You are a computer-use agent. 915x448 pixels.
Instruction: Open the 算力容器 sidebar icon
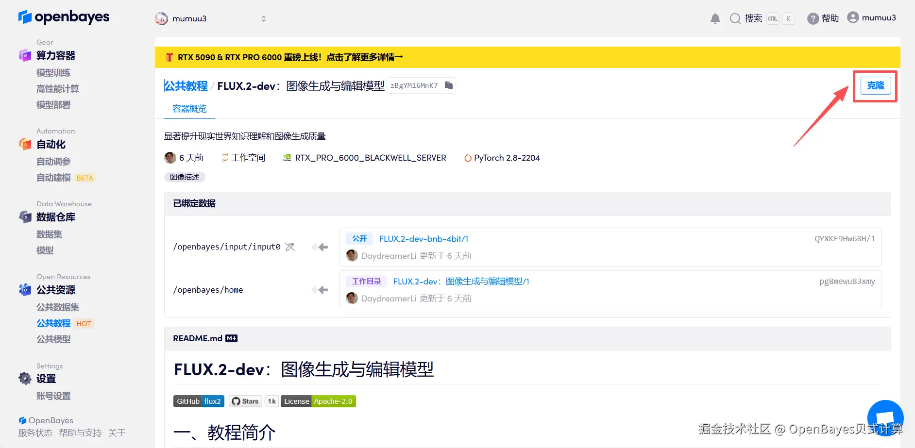coord(25,55)
